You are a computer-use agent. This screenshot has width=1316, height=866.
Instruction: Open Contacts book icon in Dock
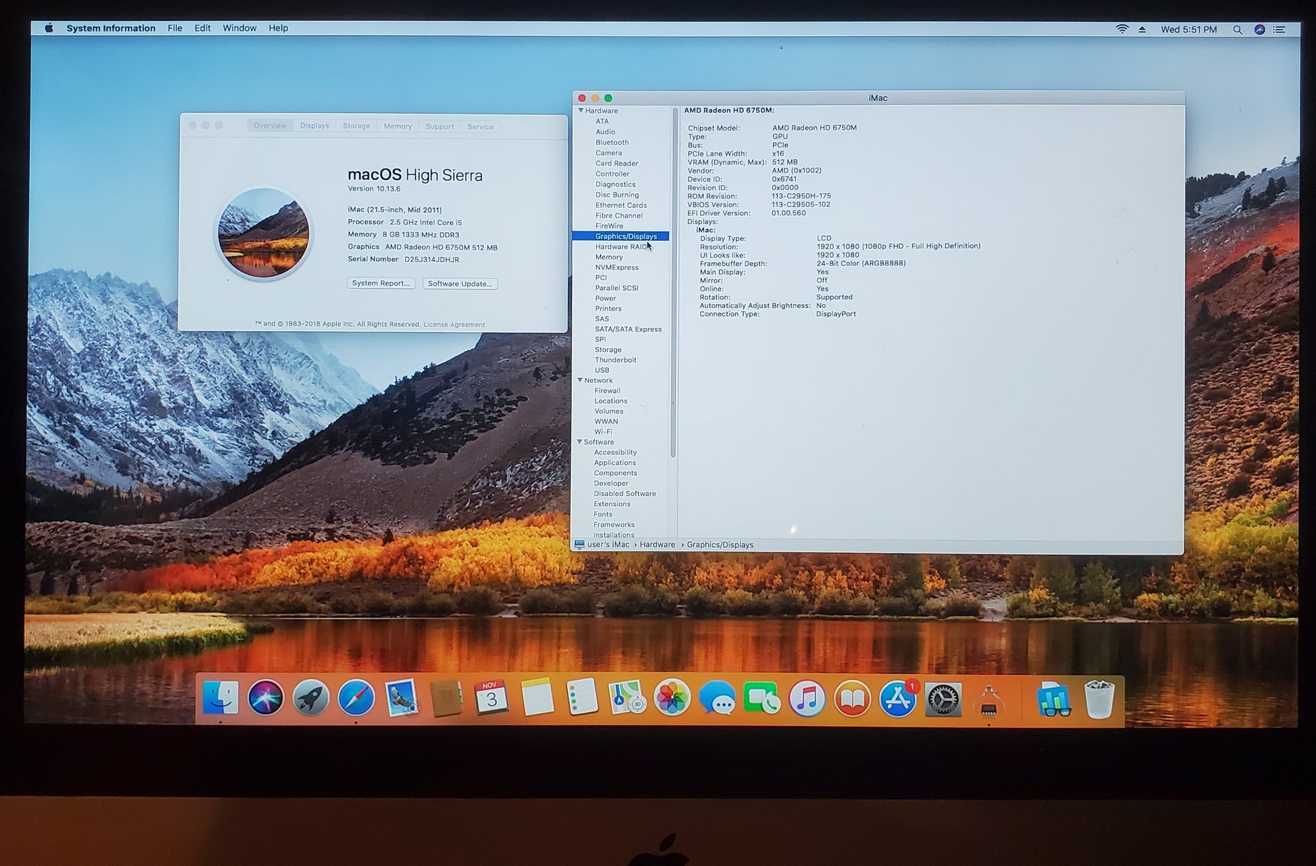446,698
